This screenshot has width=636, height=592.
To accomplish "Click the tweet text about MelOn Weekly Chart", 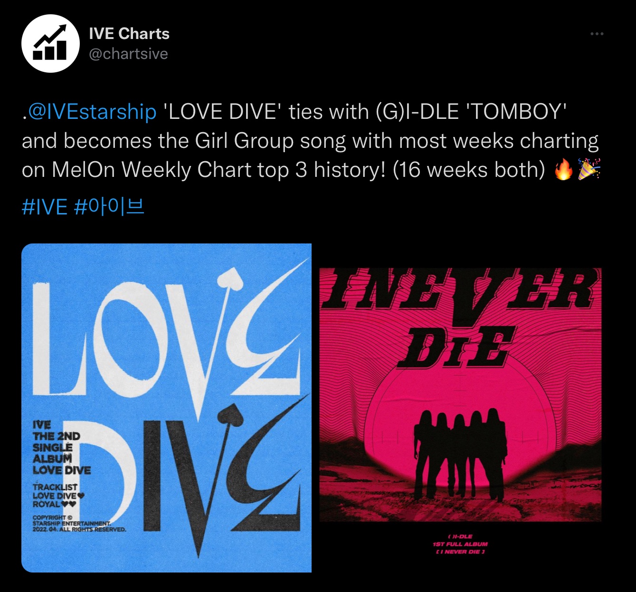I will point(311,141).
